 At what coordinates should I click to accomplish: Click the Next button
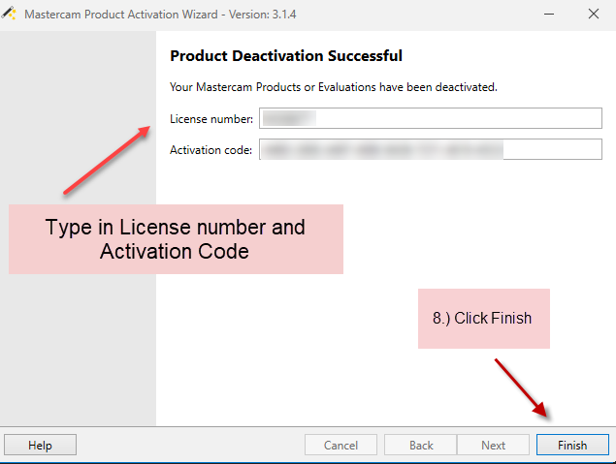tap(493, 445)
